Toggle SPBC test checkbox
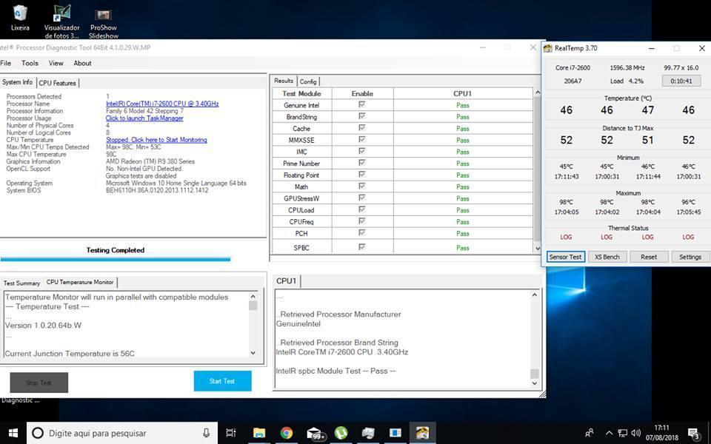The image size is (711, 444). pyautogui.click(x=362, y=247)
